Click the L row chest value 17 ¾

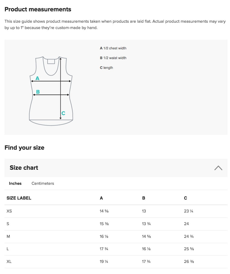[104, 249]
